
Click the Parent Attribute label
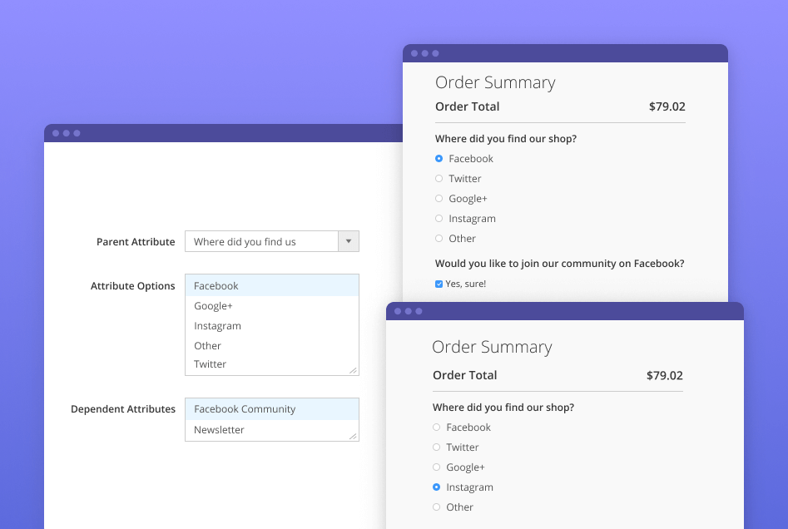point(136,242)
